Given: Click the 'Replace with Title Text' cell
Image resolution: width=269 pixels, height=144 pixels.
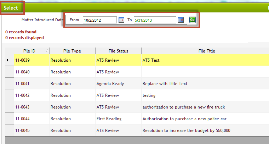Looking at the screenshot, I should (x=165, y=84).
